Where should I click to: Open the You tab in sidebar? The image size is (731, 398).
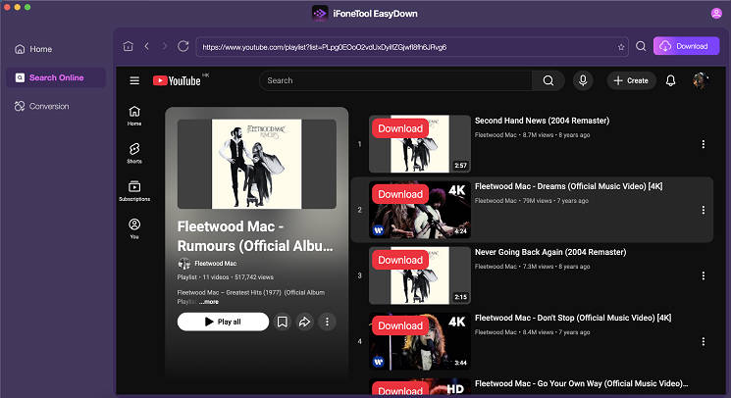tap(134, 228)
